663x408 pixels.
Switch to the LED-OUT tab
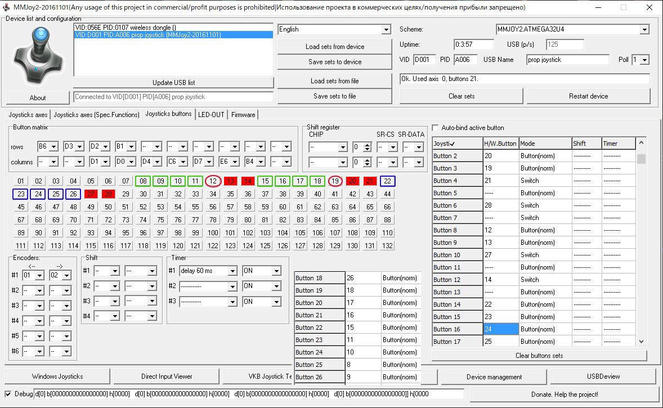(211, 115)
